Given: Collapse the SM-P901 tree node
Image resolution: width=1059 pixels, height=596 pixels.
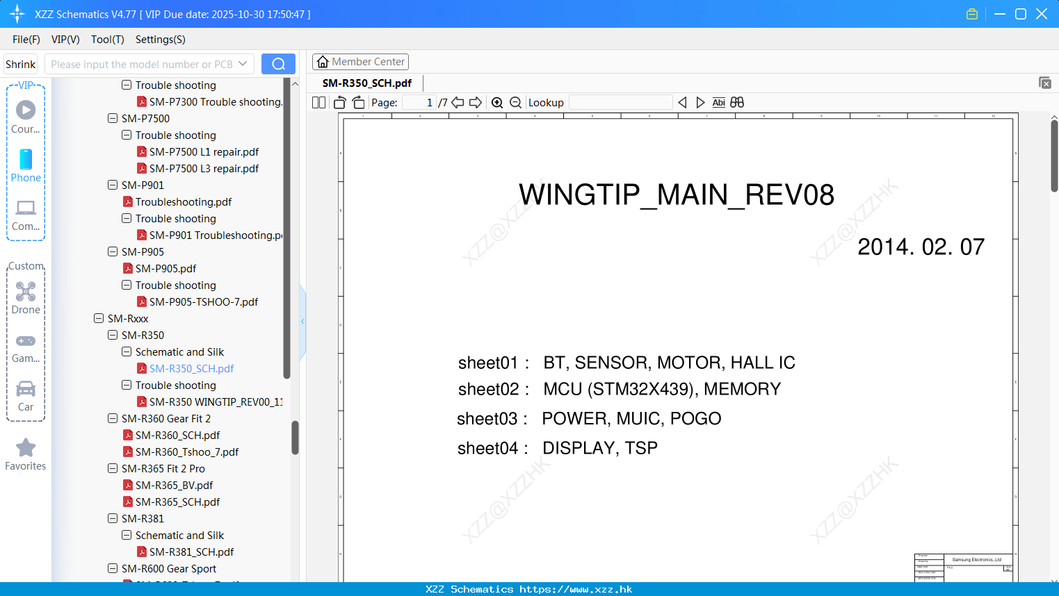Looking at the screenshot, I should pyautogui.click(x=113, y=185).
